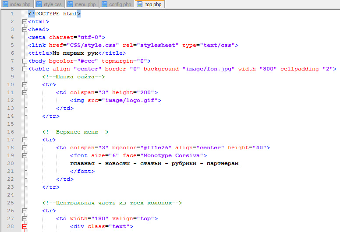Collapse the td colspan fold on line 11

(x=25, y=92)
